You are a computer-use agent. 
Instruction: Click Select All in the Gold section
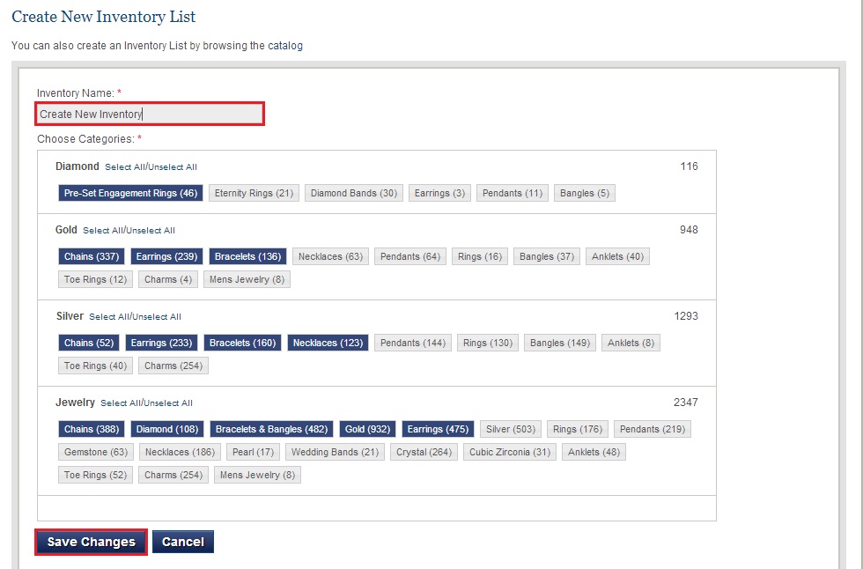(104, 230)
